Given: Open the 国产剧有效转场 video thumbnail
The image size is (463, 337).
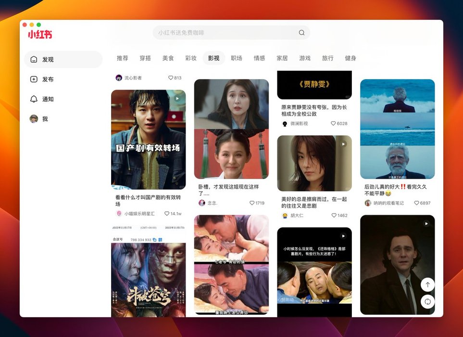Looking at the screenshot, I should click(148, 140).
